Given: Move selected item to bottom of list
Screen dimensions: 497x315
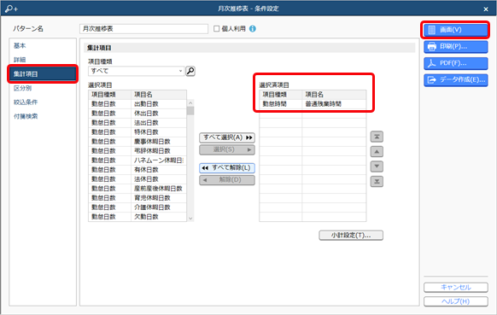Looking at the screenshot, I should click(377, 181).
